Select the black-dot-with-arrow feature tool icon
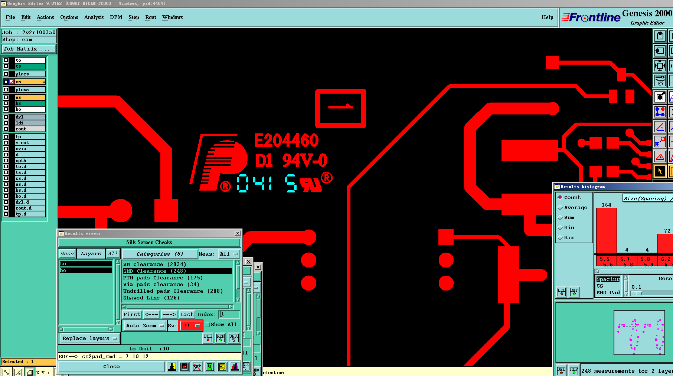The image size is (673, 376). pos(660,97)
